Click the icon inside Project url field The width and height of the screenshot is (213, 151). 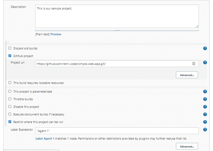point(194,64)
